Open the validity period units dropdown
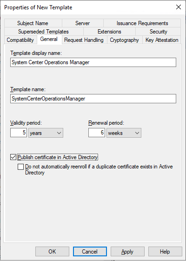186x261 pixels. tap(46, 133)
